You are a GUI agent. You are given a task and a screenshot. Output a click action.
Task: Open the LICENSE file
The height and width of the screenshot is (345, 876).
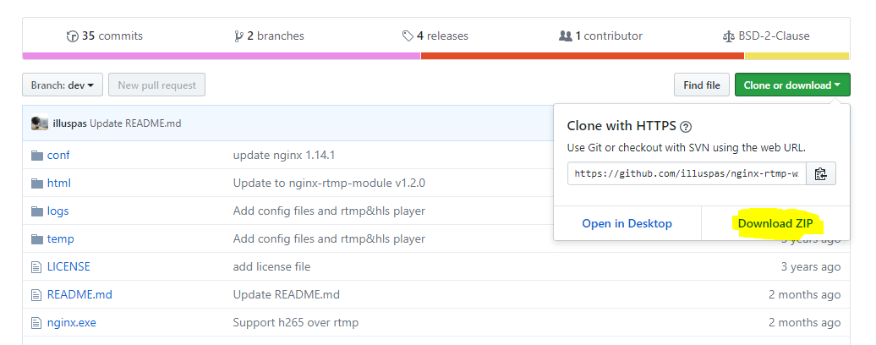pyautogui.click(x=68, y=267)
